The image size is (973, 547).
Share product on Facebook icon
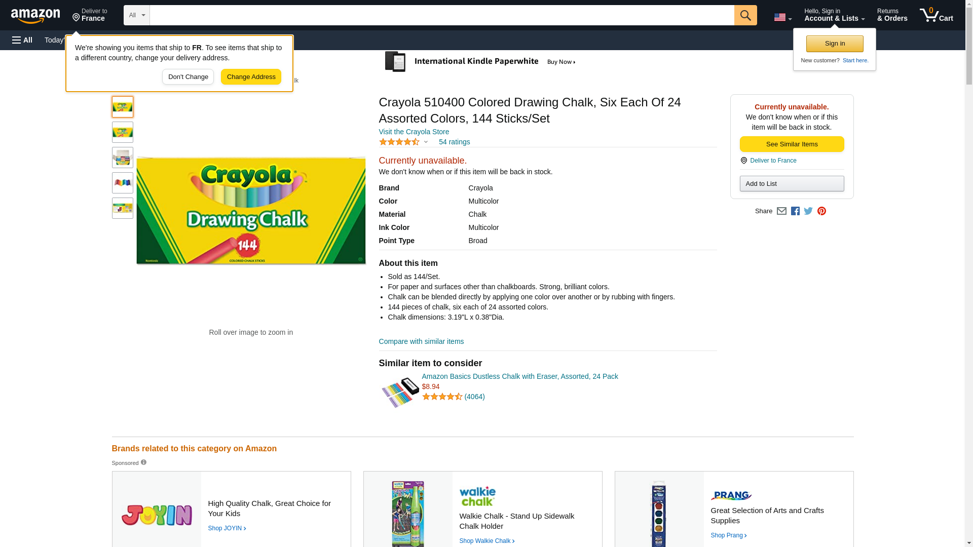[795, 211]
